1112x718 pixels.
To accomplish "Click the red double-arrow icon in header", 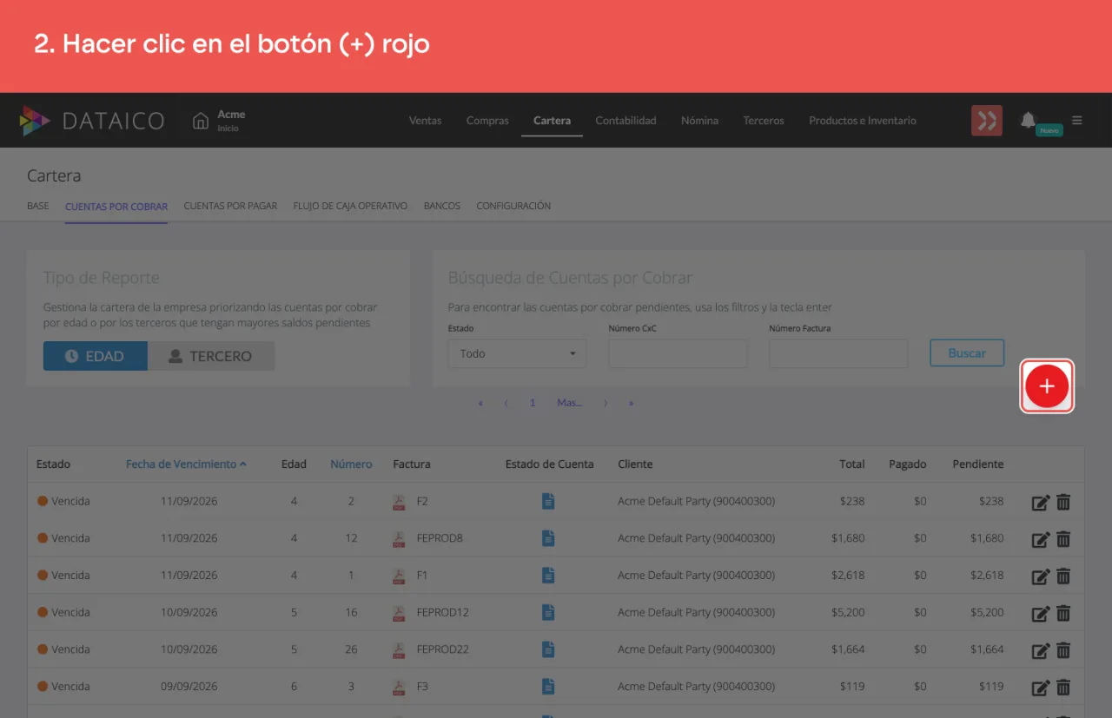I will (987, 121).
